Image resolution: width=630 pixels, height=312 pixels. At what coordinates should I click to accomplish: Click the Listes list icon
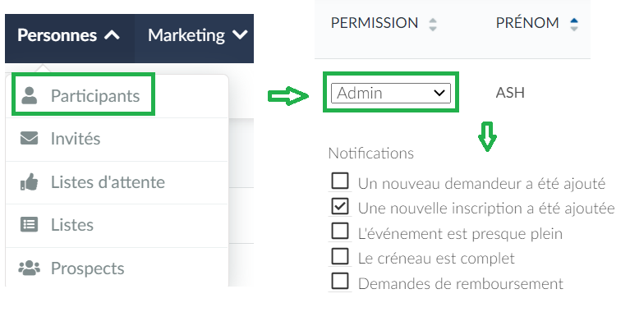coord(29,224)
